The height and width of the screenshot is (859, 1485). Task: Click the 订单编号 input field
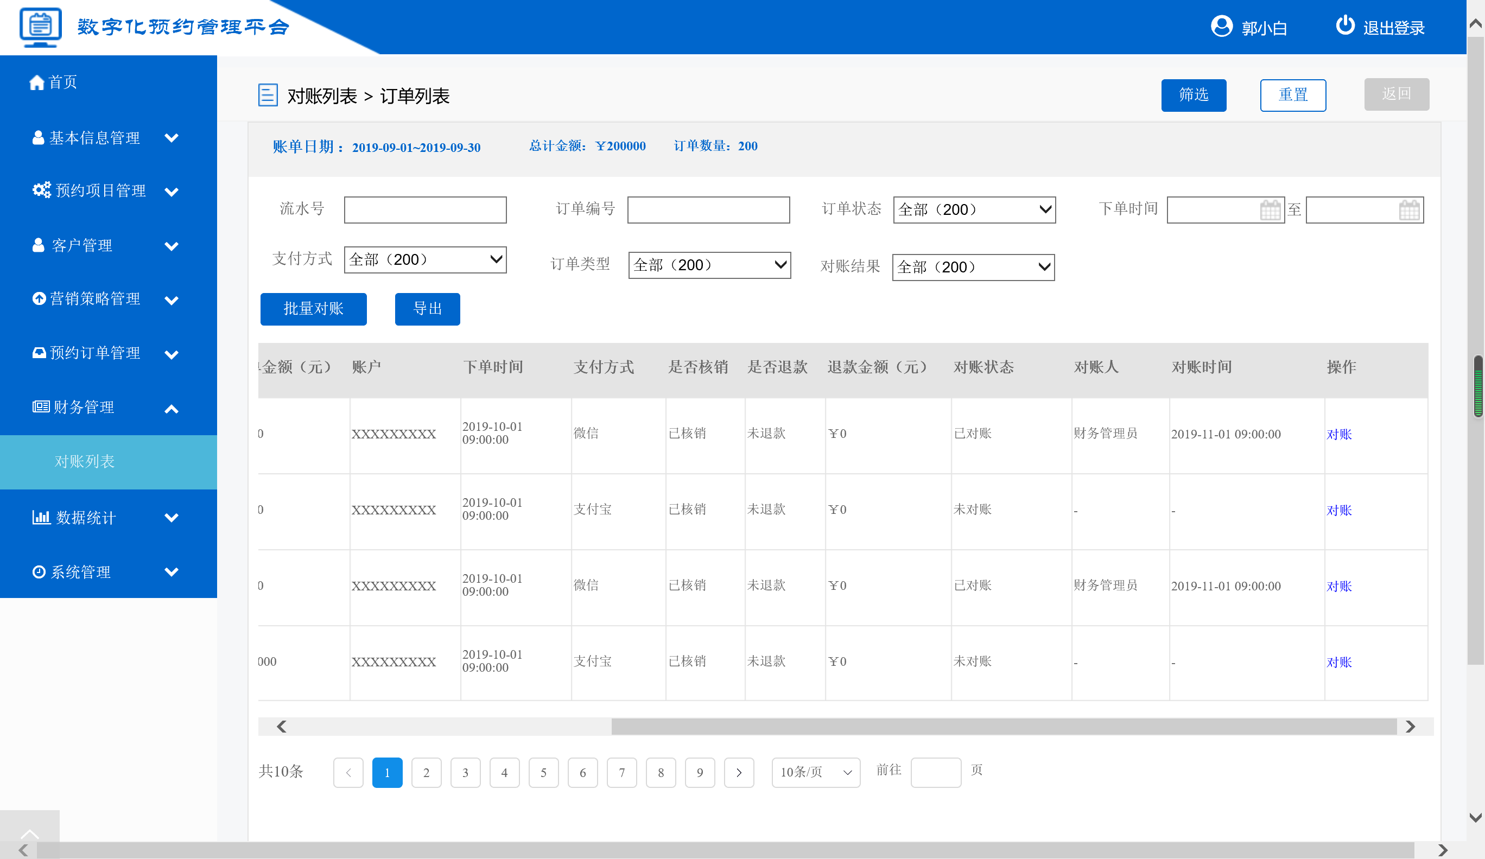[708, 210]
